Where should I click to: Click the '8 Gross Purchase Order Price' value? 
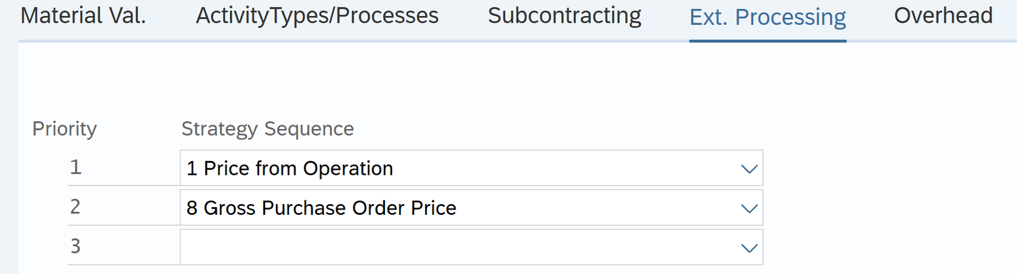321,208
